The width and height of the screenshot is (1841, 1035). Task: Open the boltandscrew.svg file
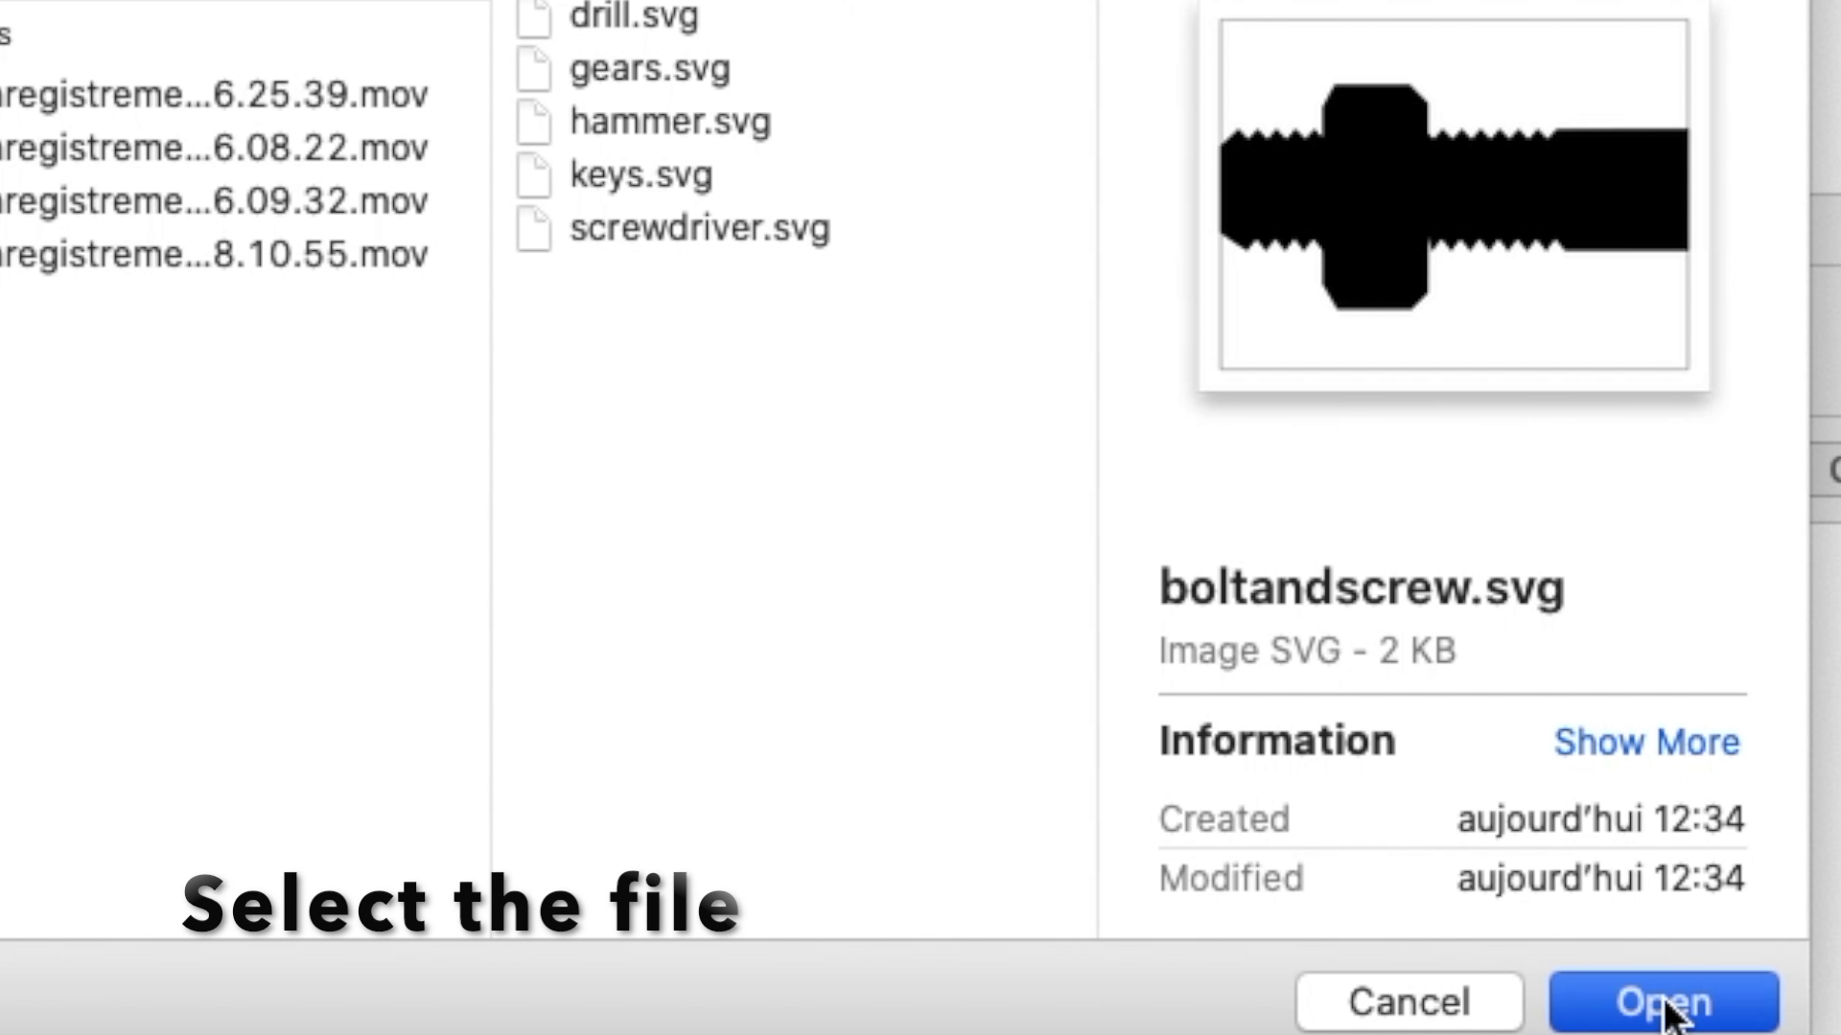coord(1664,1000)
